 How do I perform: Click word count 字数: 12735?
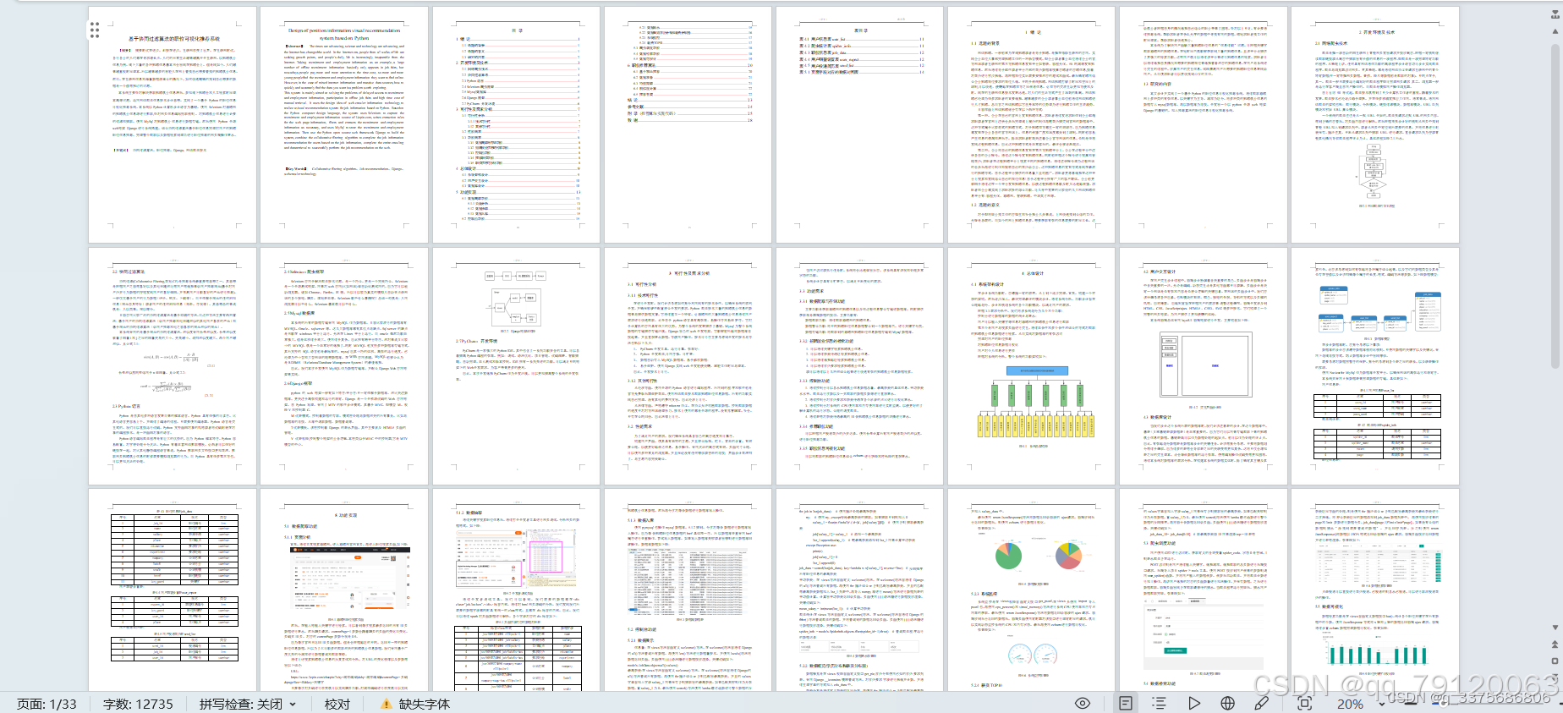tap(138, 704)
